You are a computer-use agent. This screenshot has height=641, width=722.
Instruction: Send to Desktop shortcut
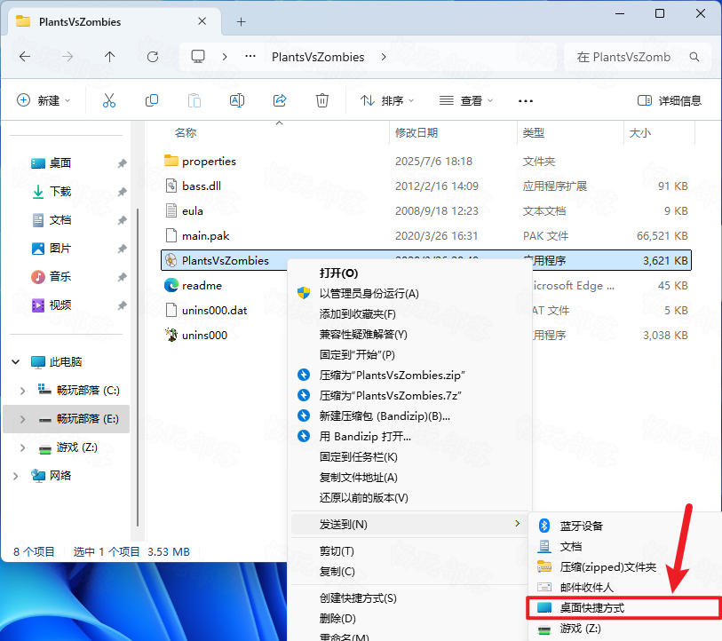click(624, 608)
